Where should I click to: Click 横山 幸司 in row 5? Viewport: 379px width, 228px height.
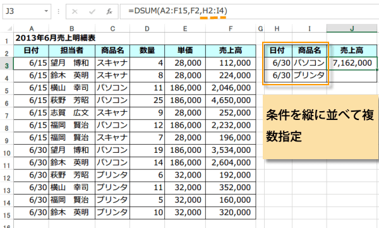72,88
